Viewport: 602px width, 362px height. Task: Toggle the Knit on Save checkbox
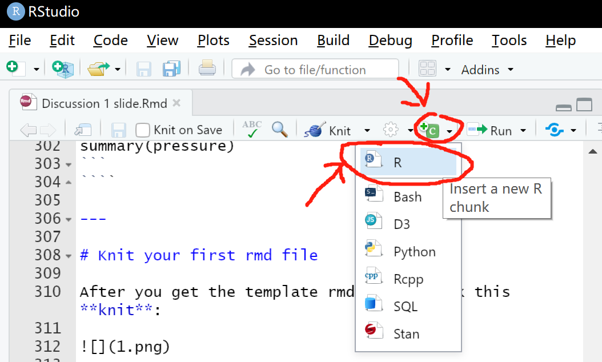pyautogui.click(x=142, y=130)
